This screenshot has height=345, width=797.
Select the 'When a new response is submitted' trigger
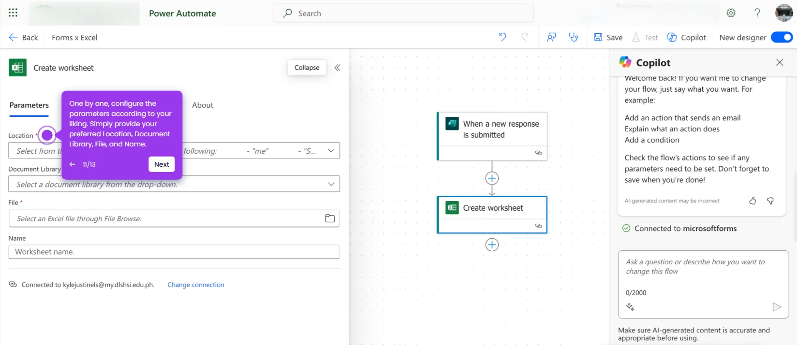point(492,136)
